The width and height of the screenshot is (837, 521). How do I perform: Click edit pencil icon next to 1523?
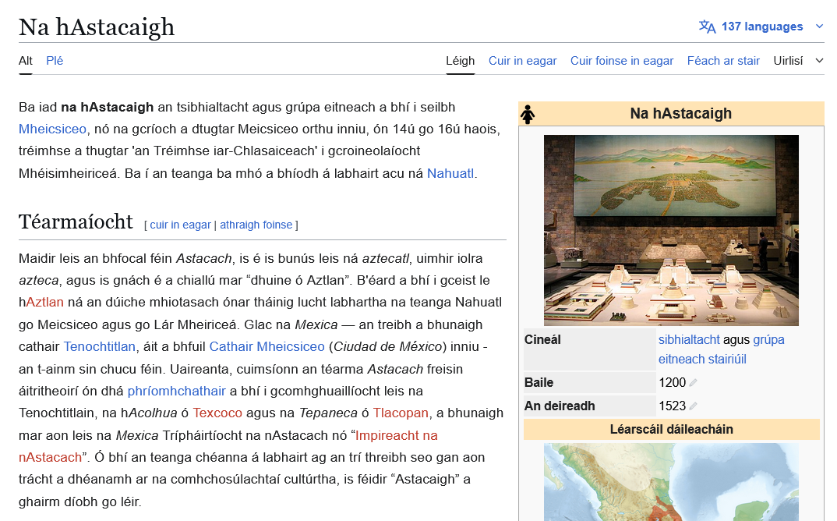coord(693,406)
